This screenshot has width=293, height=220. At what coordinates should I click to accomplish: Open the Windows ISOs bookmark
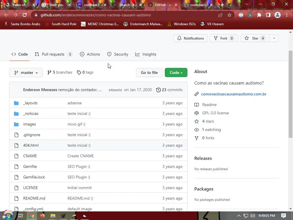[181, 24]
